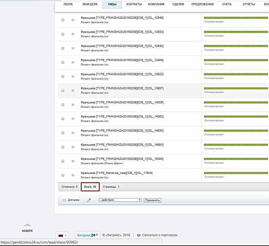
Task: Open row menu icon for lead IDL_12933
Action: [x=73, y=34]
